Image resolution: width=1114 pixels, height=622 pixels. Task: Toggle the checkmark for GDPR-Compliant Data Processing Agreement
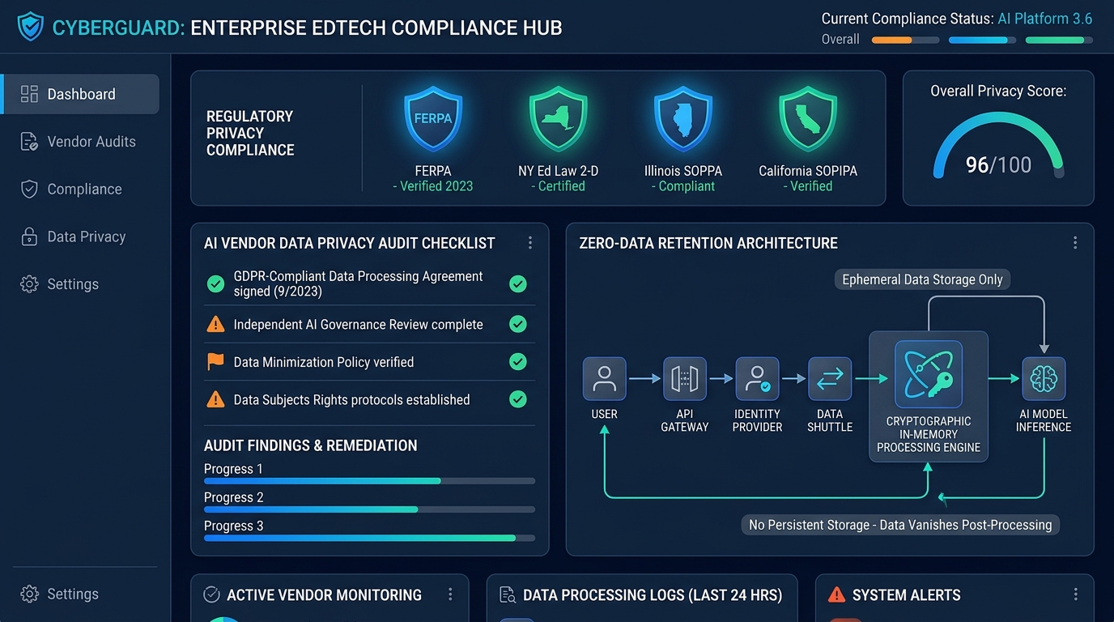518,283
